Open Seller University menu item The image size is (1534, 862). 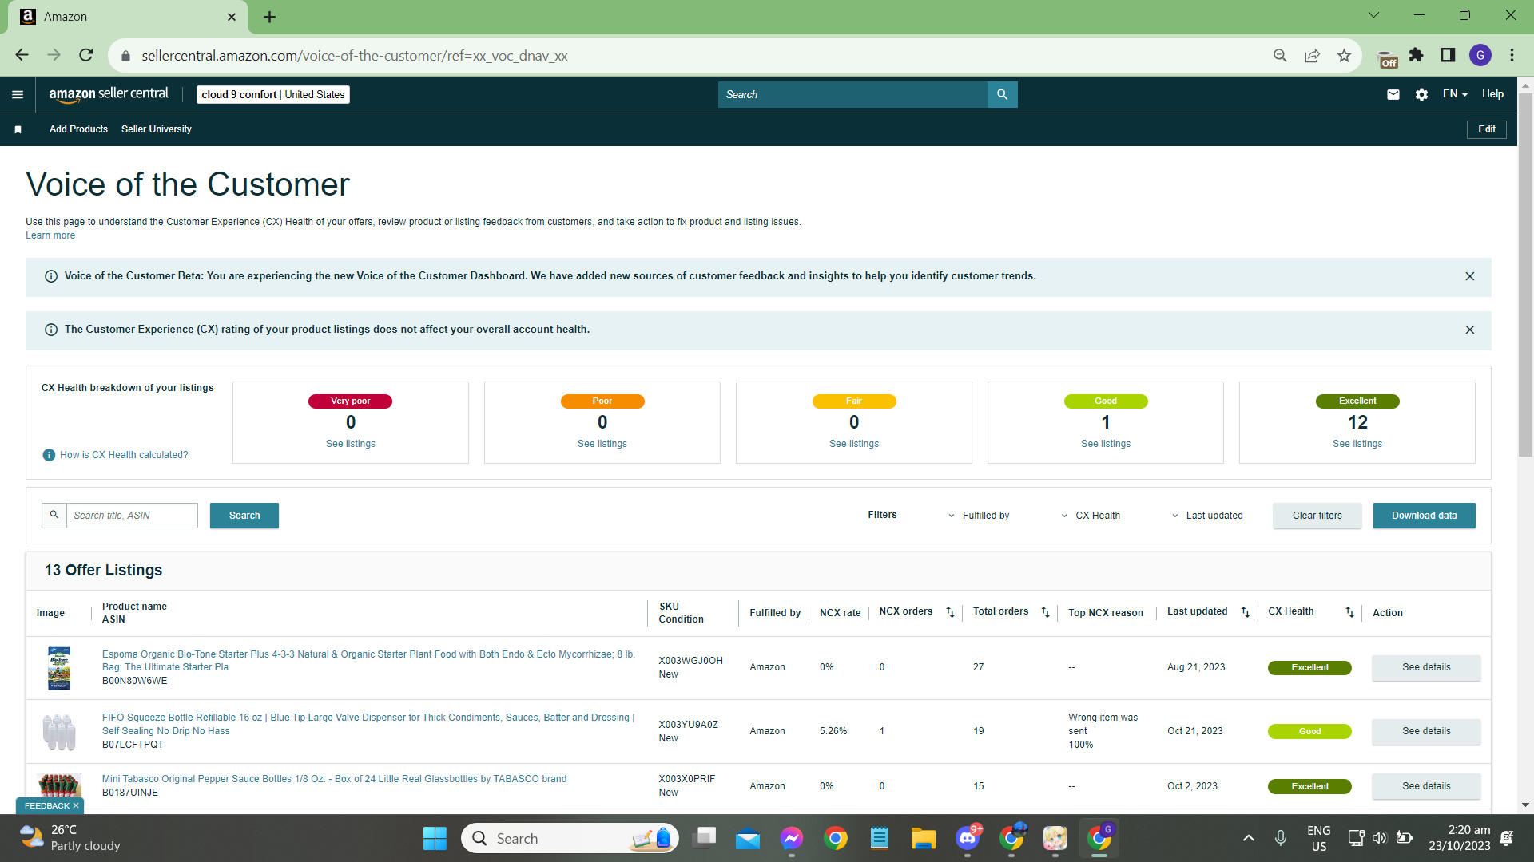157,129
